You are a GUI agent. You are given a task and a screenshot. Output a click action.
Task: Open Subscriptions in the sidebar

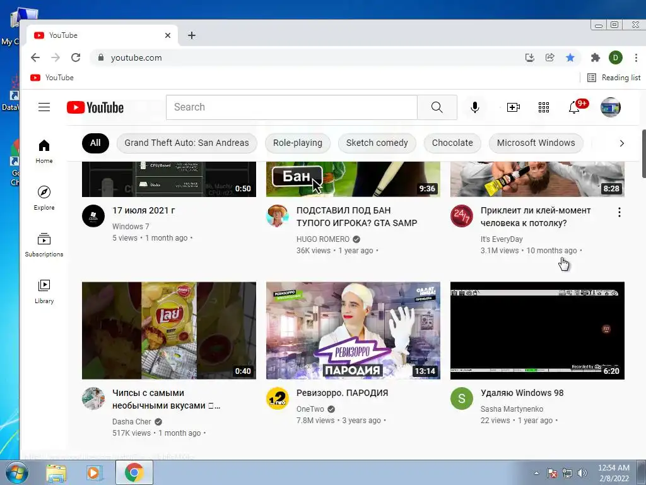tap(44, 245)
